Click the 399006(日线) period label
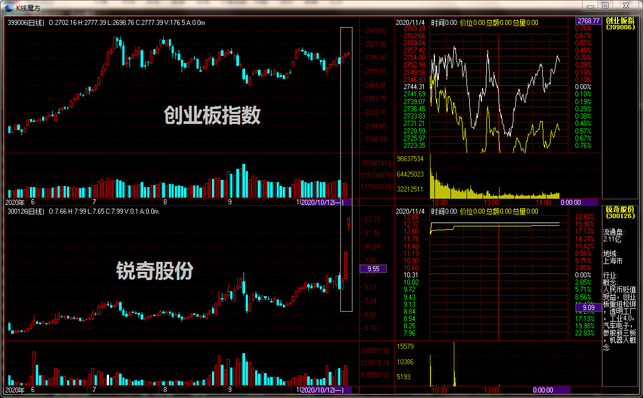Screen dimensions: 643x398 pyautogui.click(x=25, y=23)
